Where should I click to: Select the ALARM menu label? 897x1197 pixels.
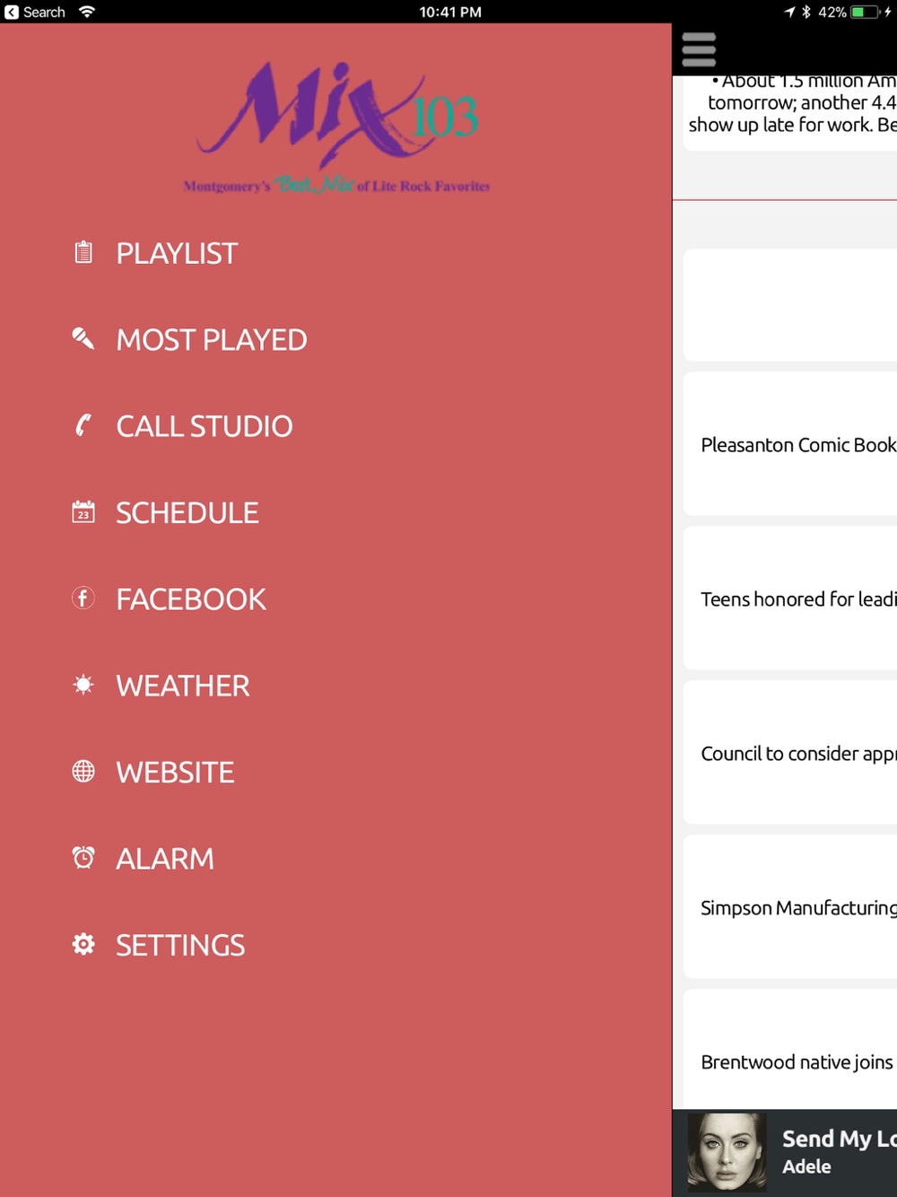point(165,858)
